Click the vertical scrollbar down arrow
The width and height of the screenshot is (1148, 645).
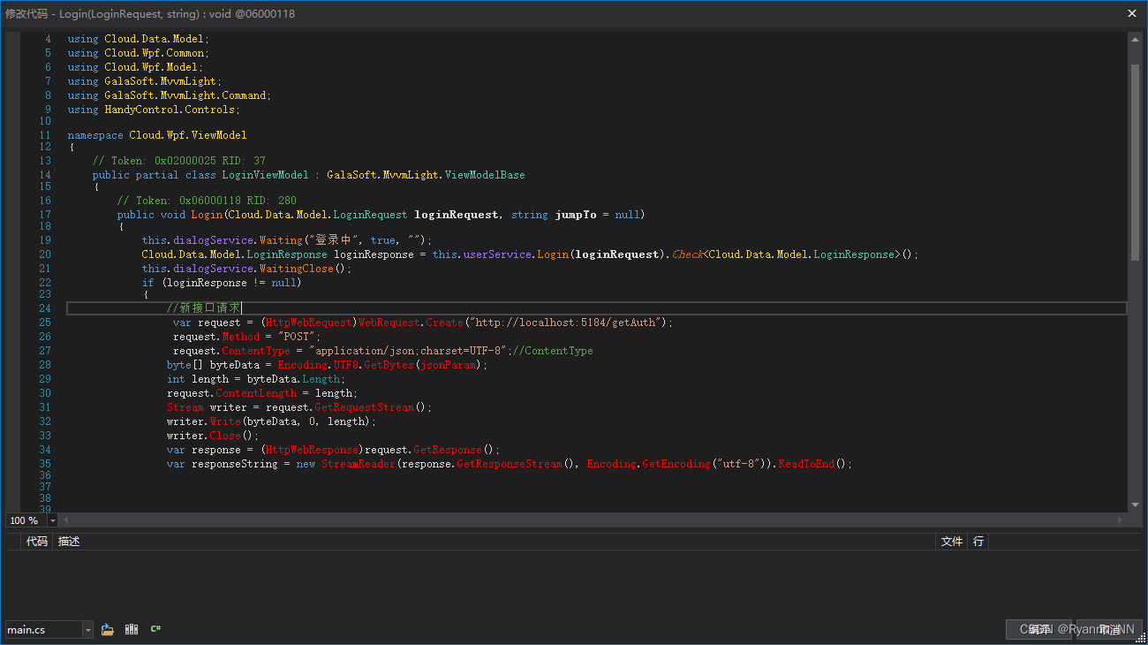click(1134, 505)
